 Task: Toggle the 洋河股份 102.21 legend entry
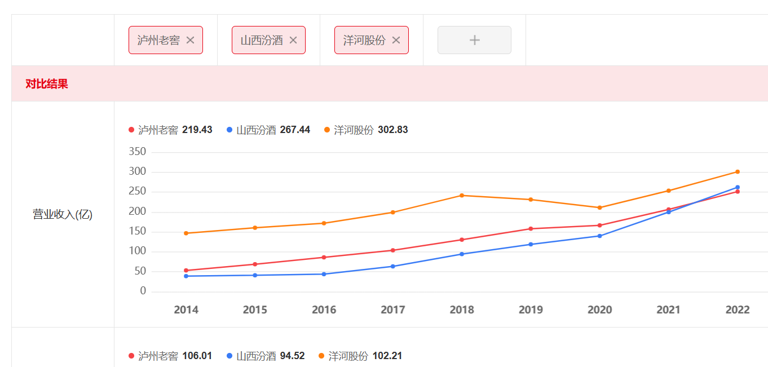coord(360,356)
